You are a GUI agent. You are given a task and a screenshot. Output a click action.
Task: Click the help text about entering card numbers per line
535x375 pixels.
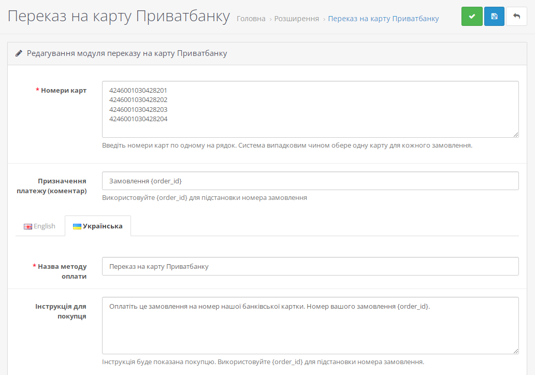[287, 146]
